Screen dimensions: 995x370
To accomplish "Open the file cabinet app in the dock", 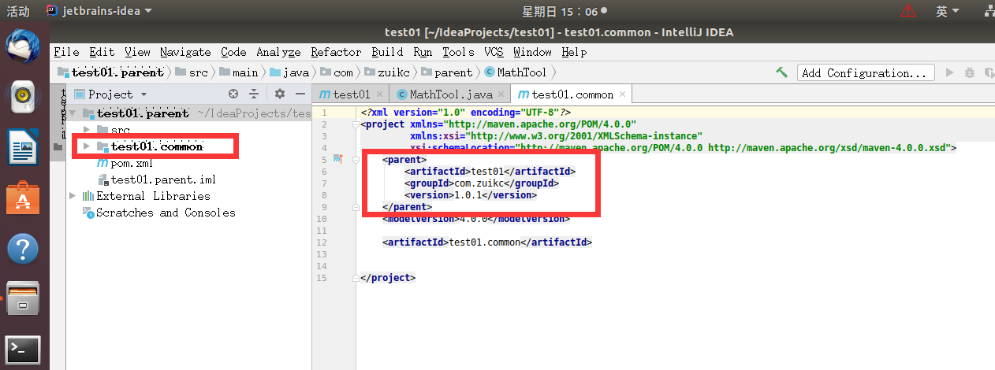I will 23,299.
